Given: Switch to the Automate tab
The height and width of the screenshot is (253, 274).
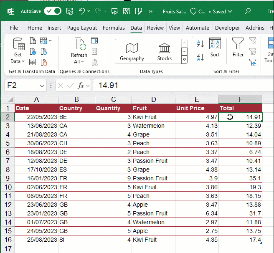Looking at the screenshot, I should [x=198, y=28].
